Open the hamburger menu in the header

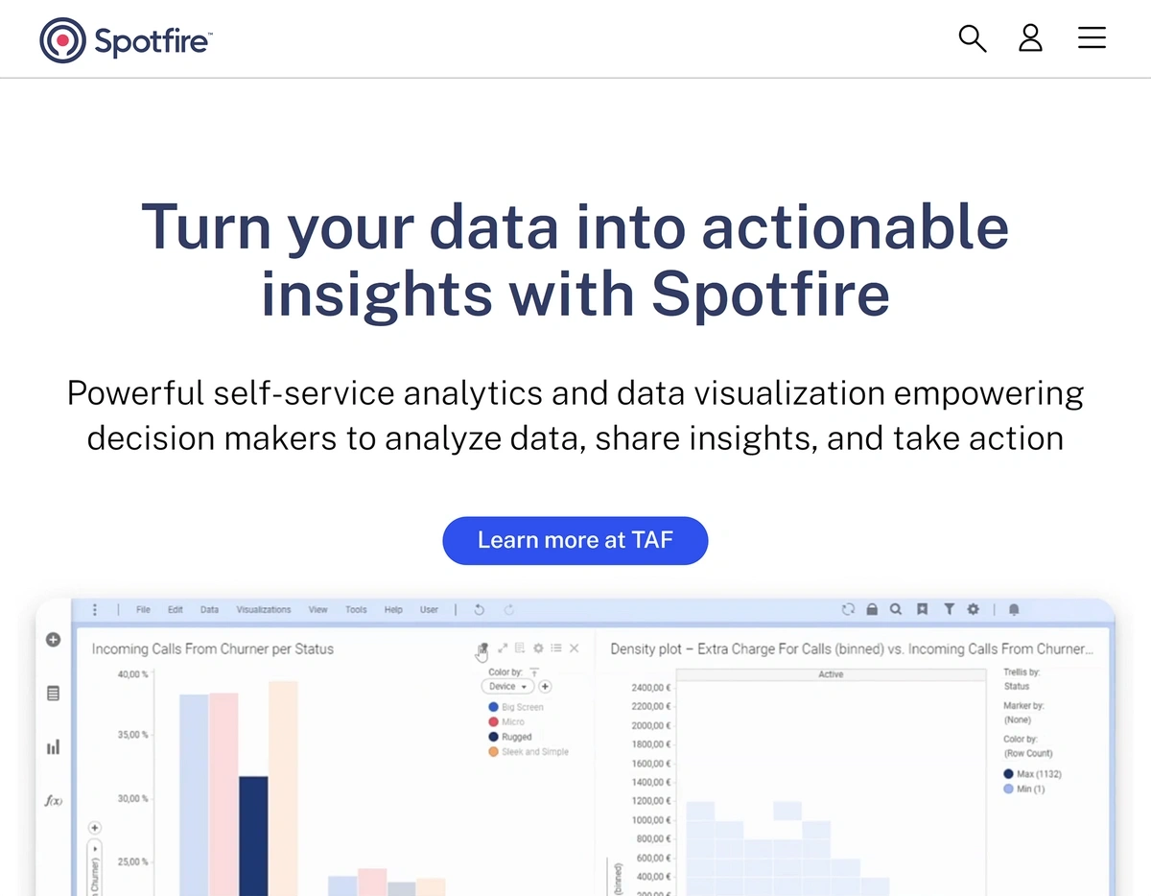1092,38
